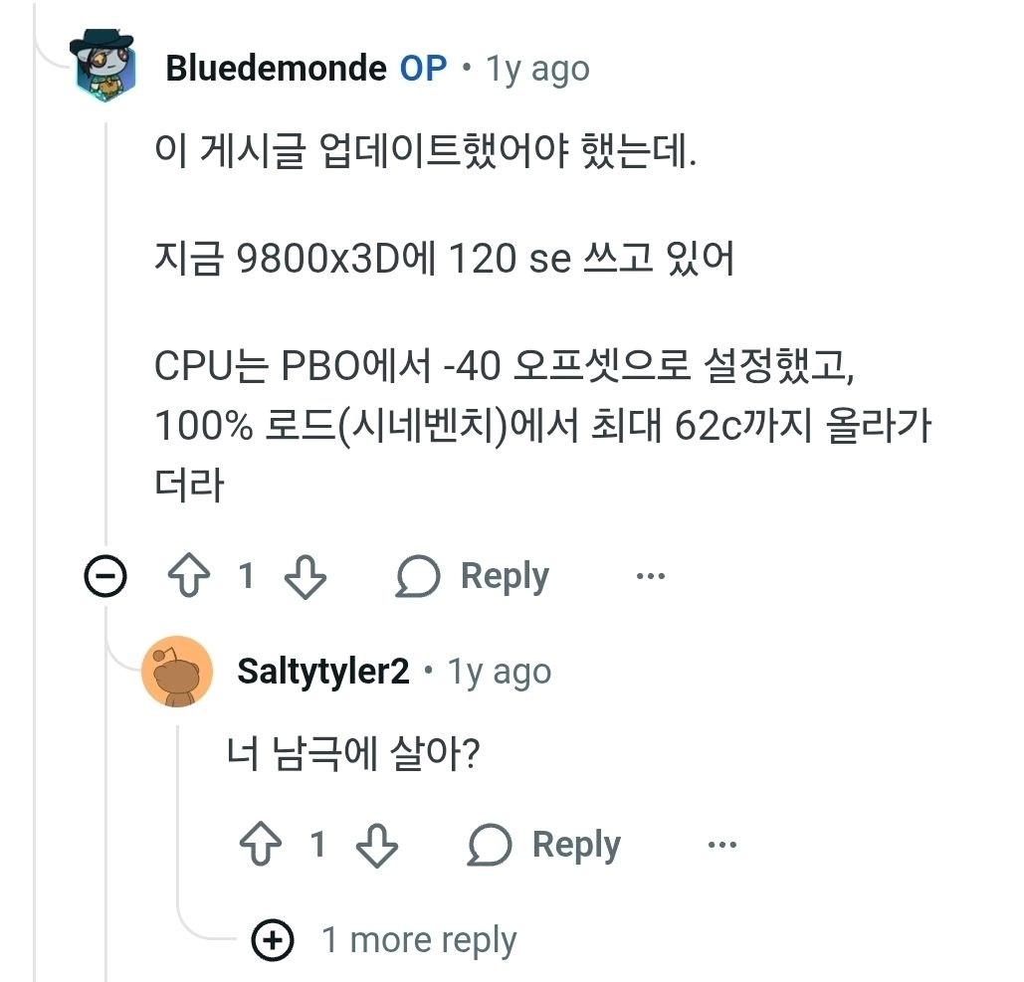This screenshot has height=982, width=1024.
Task: Click Reply text under Bluedemonde's comment
Action: click(x=505, y=577)
